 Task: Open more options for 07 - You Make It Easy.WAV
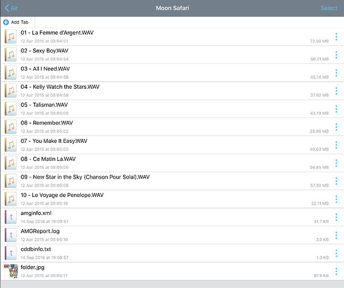tap(336, 145)
